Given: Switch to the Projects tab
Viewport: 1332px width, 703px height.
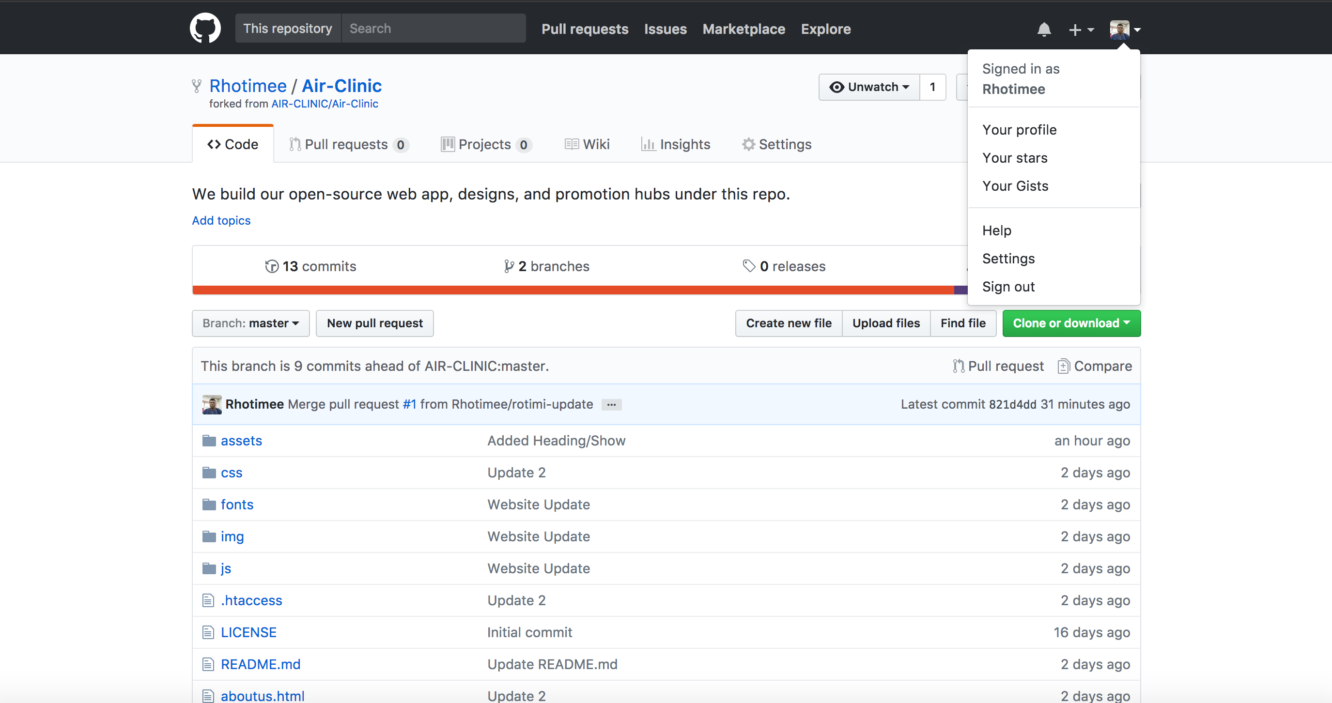Looking at the screenshot, I should (486, 144).
